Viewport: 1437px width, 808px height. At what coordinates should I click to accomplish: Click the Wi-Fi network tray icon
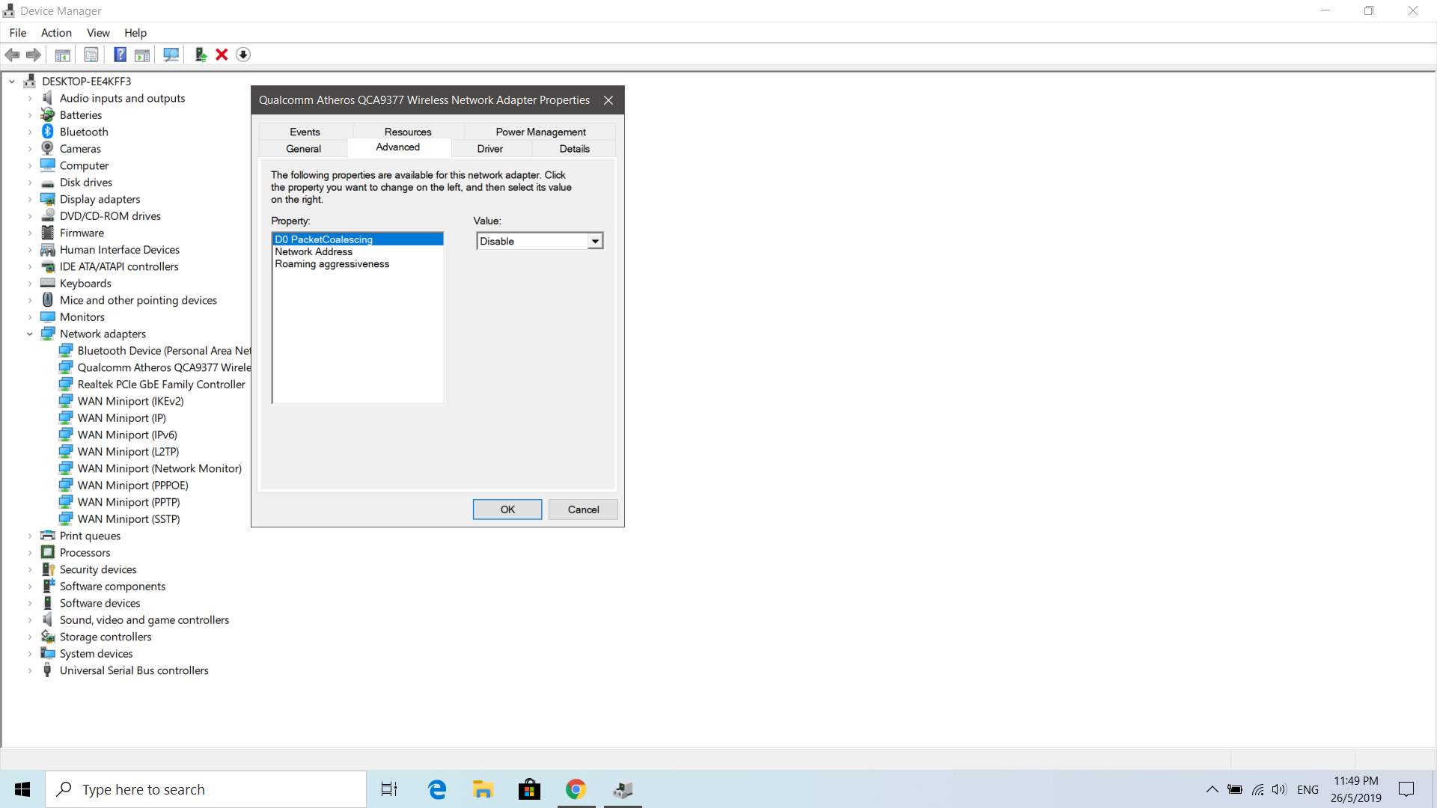point(1258,789)
